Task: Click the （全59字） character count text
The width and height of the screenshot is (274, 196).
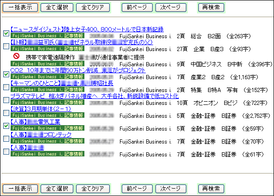Action: click(x=253, y=129)
